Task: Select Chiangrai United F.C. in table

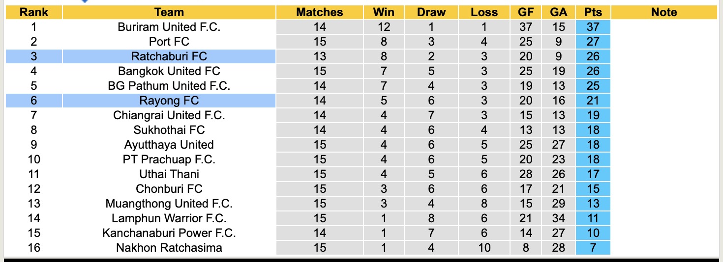Action: (169, 115)
